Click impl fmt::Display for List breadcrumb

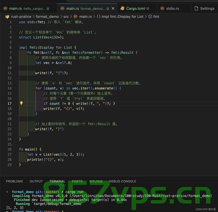[123, 17]
